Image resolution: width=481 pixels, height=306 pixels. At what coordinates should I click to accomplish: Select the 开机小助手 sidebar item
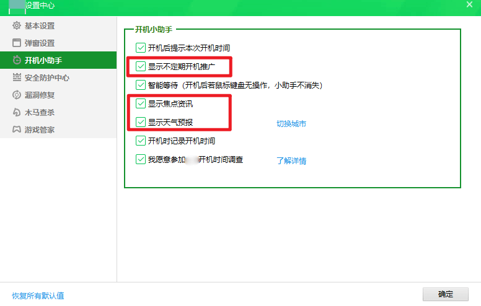pyautogui.click(x=58, y=60)
